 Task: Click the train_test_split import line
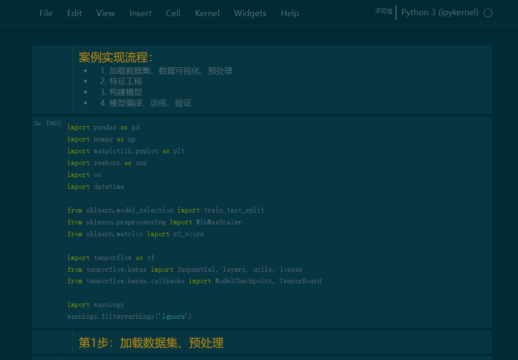pyautogui.click(x=166, y=211)
